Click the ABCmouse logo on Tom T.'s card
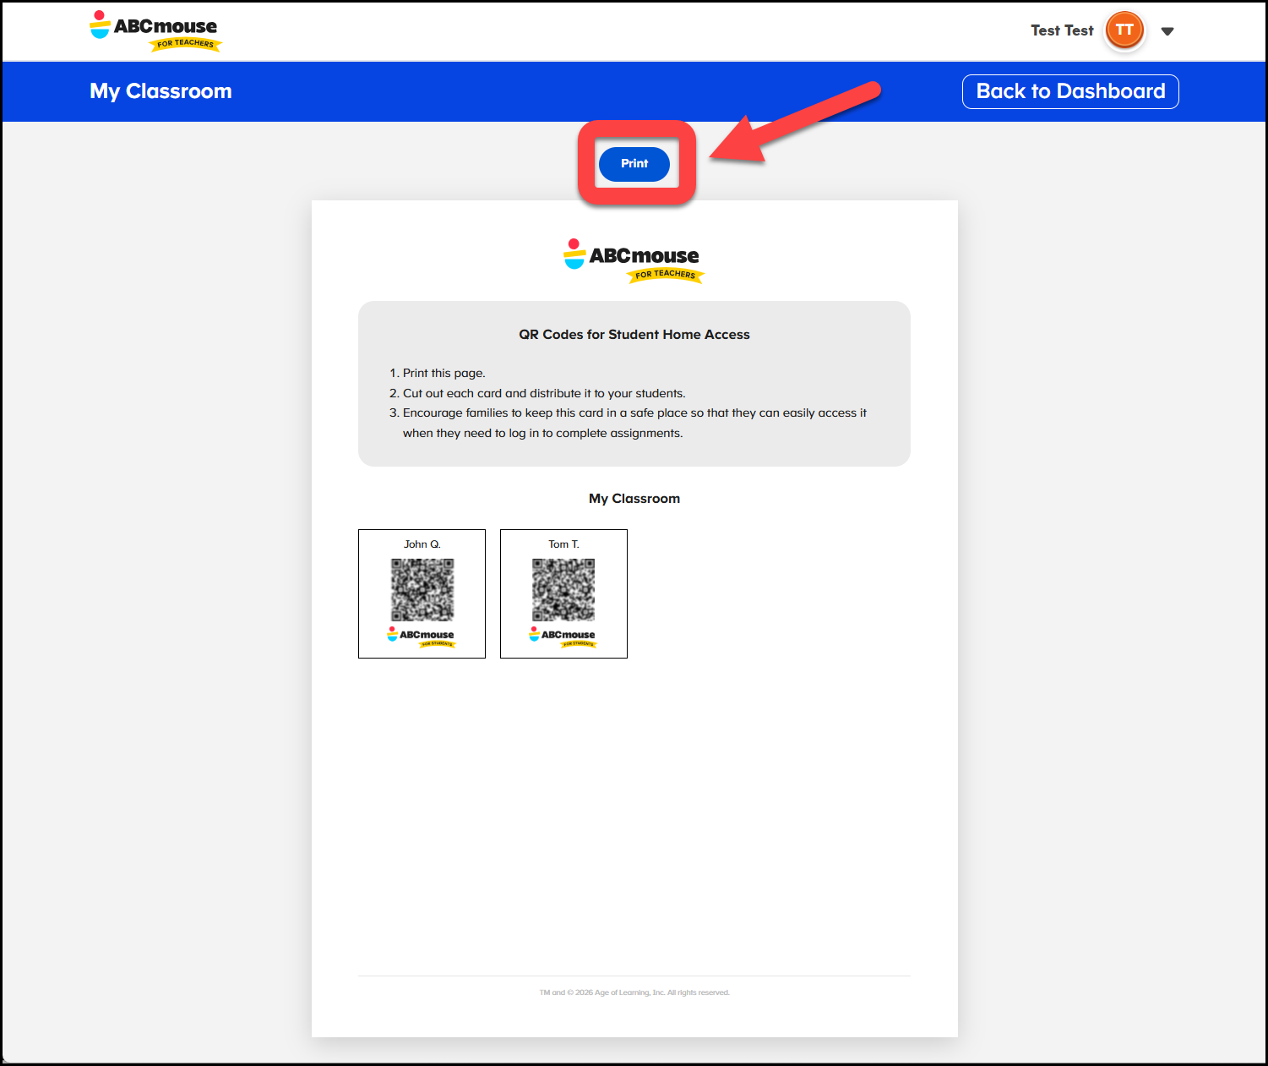 (x=563, y=637)
